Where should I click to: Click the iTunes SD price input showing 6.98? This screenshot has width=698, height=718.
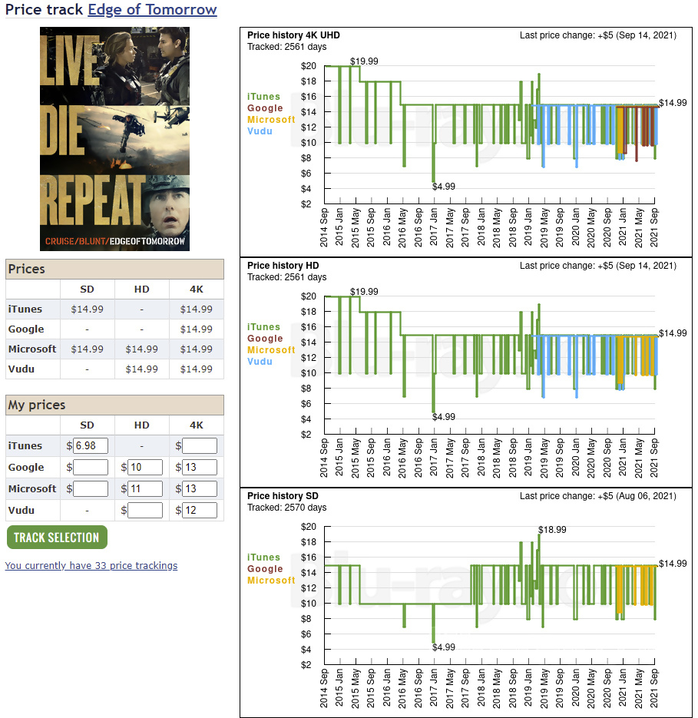(x=89, y=445)
